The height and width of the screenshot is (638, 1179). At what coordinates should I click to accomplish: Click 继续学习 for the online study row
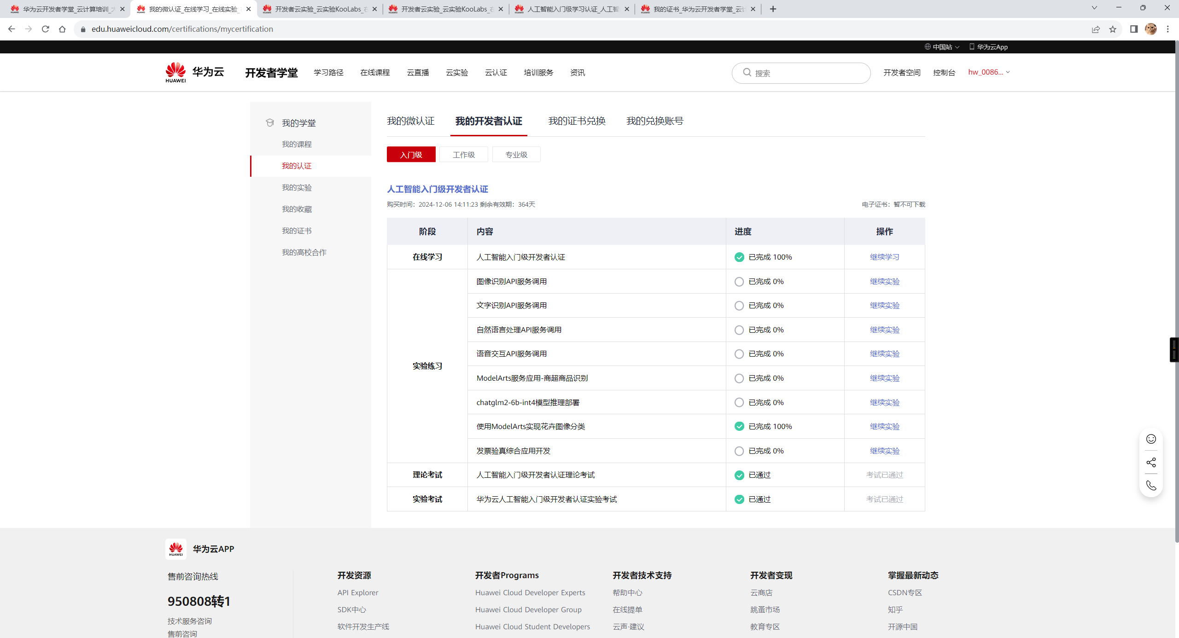pos(884,257)
